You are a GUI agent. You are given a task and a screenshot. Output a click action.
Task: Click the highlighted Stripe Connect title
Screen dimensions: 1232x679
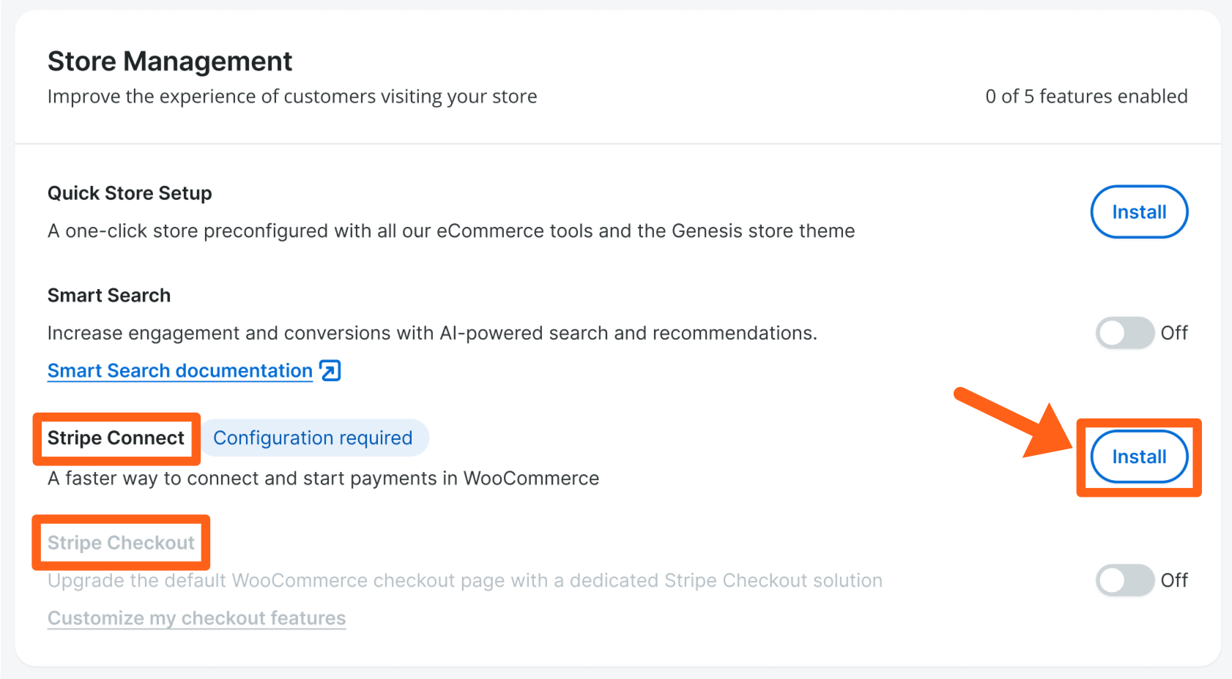[x=116, y=438]
